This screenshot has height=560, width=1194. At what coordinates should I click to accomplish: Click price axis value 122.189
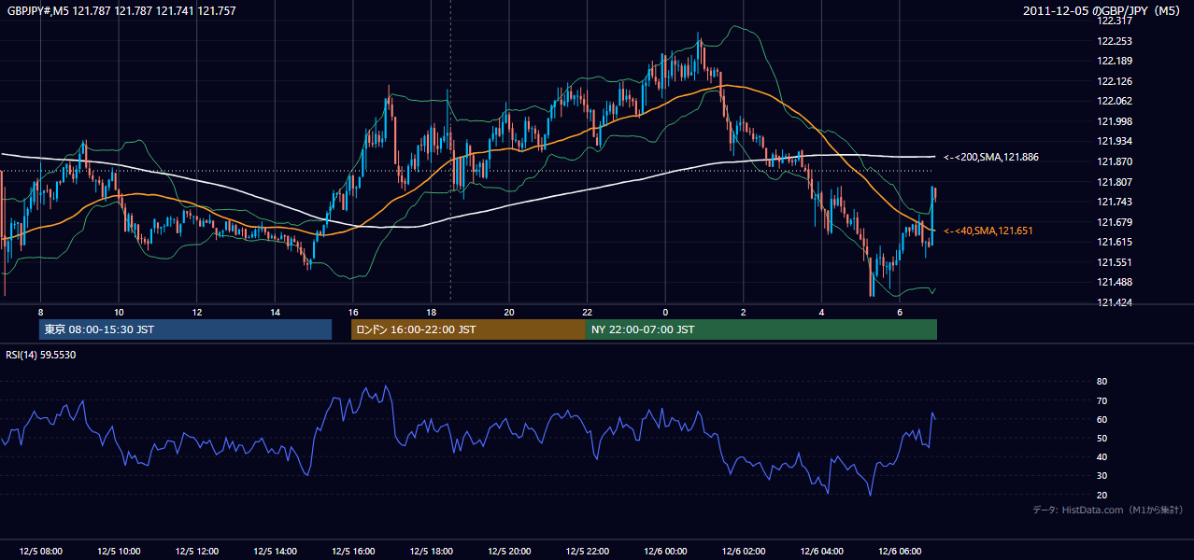pyautogui.click(x=1115, y=62)
